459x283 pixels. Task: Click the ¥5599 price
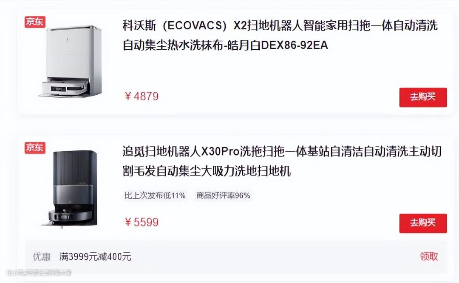pos(142,222)
